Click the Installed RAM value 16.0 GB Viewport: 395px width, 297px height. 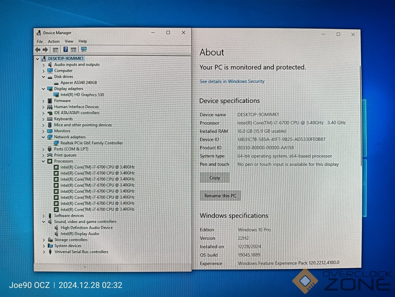[262, 131]
